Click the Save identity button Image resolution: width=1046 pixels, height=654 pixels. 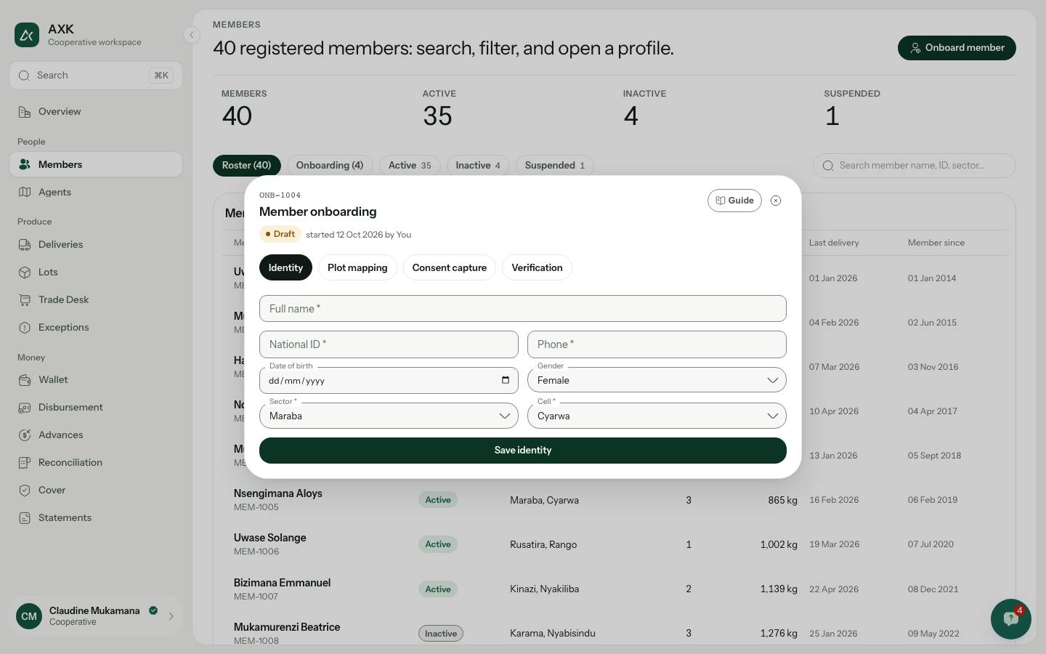[x=523, y=451]
